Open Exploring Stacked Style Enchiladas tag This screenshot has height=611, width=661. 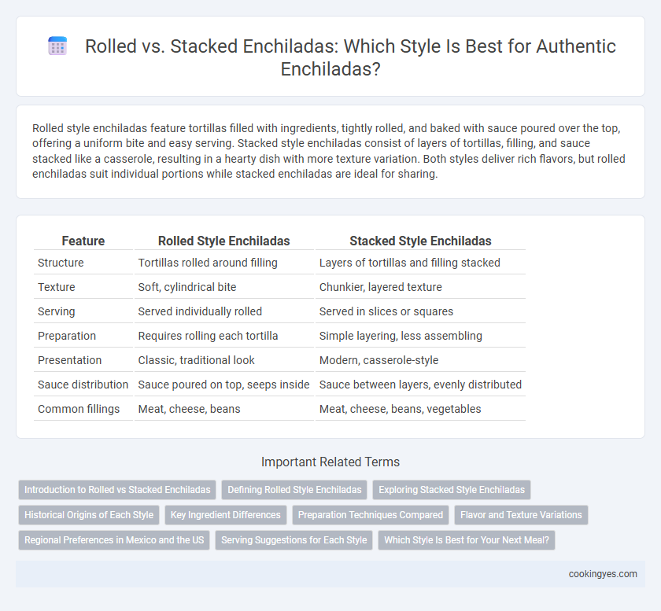click(x=452, y=490)
